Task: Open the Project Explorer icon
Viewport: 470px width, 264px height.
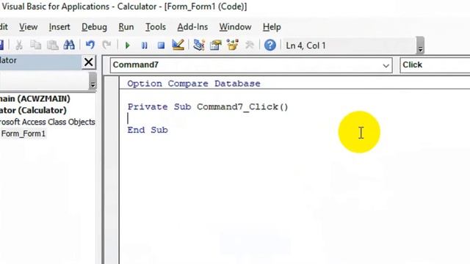Action: [x=199, y=45]
